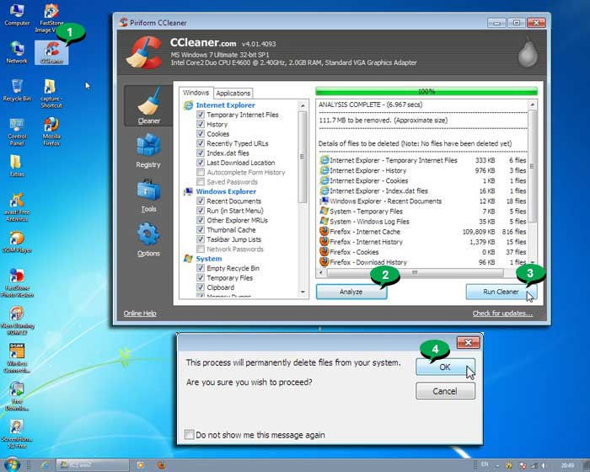This screenshot has width=590, height=472.
Task: Confirm with OK in the dialog
Action: (x=445, y=367)
